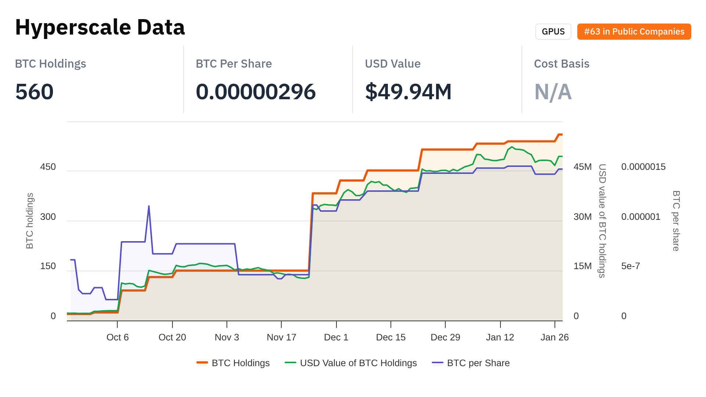Click the orange BTC Holdings legend swatch
Screen dimensions: 706x397
202,363
